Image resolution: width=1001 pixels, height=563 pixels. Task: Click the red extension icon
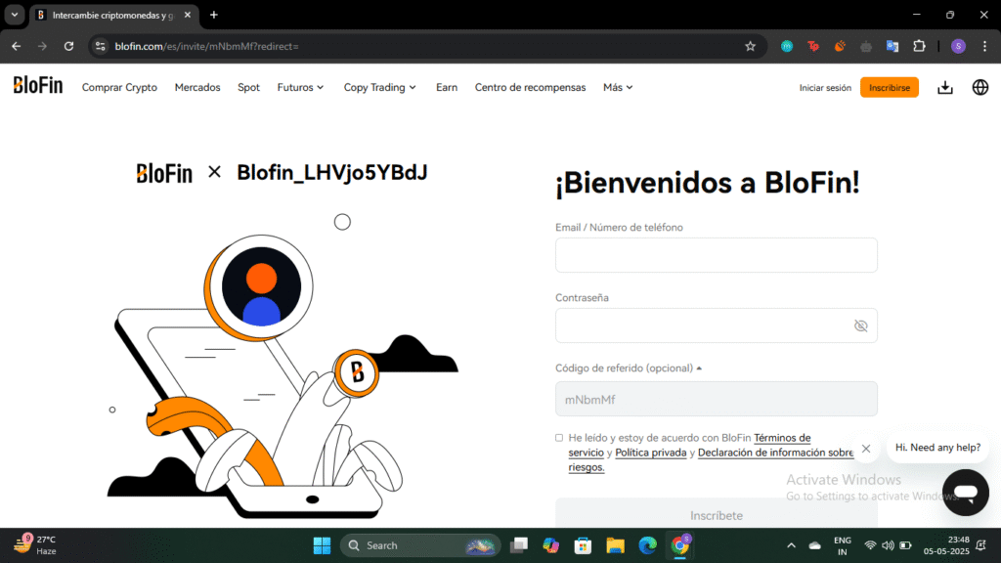coord(813,46)
